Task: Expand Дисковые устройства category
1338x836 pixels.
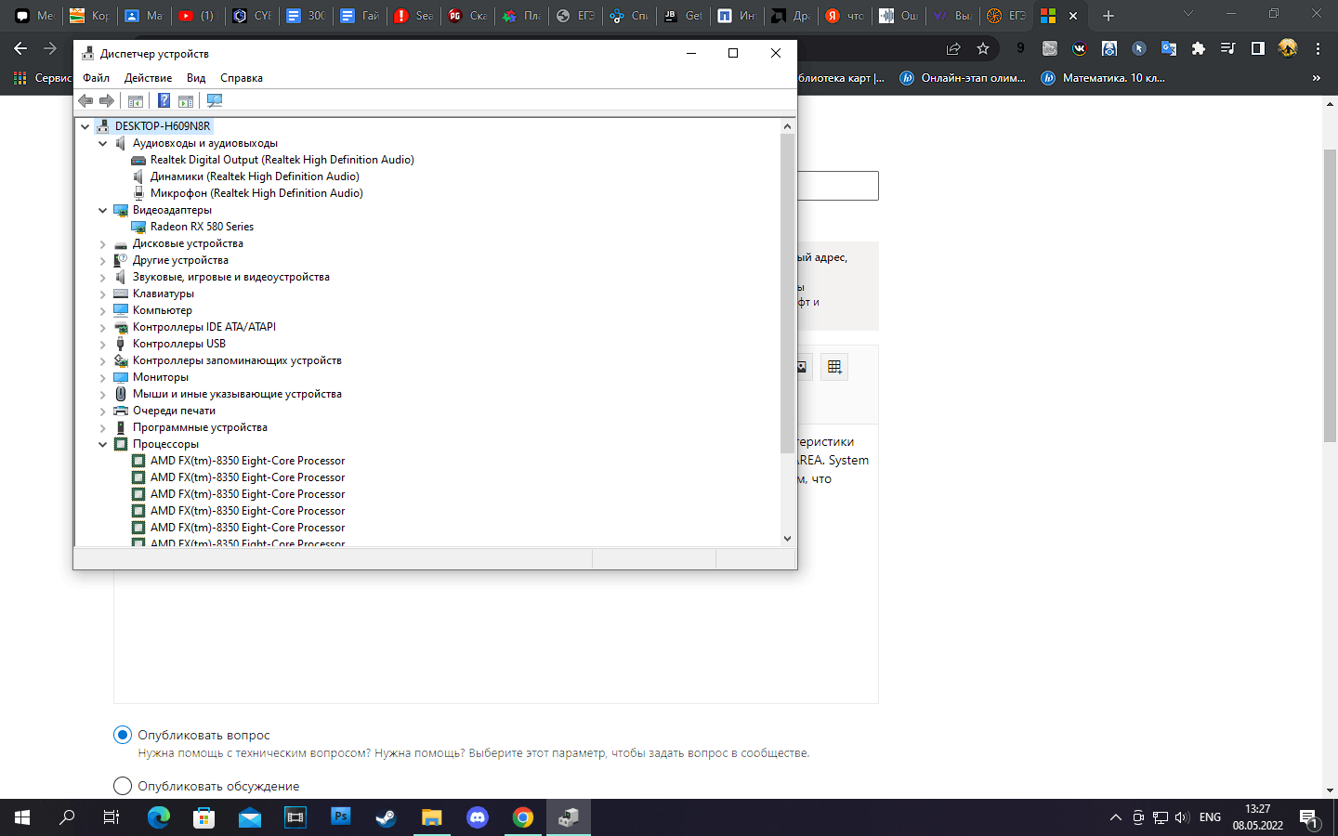Action: click(x=103, y=243)
